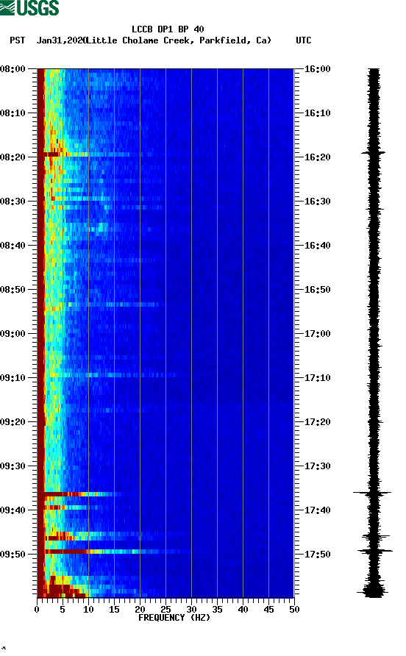Click the 20 Hz frequency tick label
The width and height of the screenshot is (406, 656).
pyautogui.click(x=140, y=610)
